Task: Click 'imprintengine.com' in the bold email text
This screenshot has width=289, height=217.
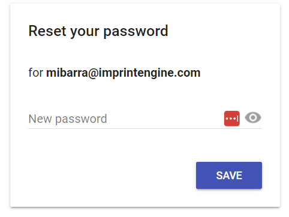Action: (149, 73)
